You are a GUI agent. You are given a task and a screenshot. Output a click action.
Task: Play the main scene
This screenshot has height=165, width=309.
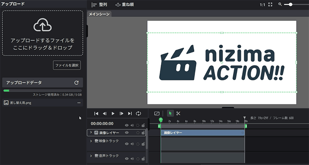(x=113, y=113)
